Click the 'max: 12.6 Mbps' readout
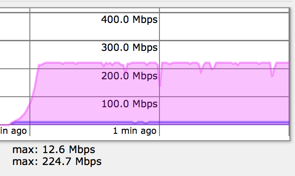 tap(54, 149)
